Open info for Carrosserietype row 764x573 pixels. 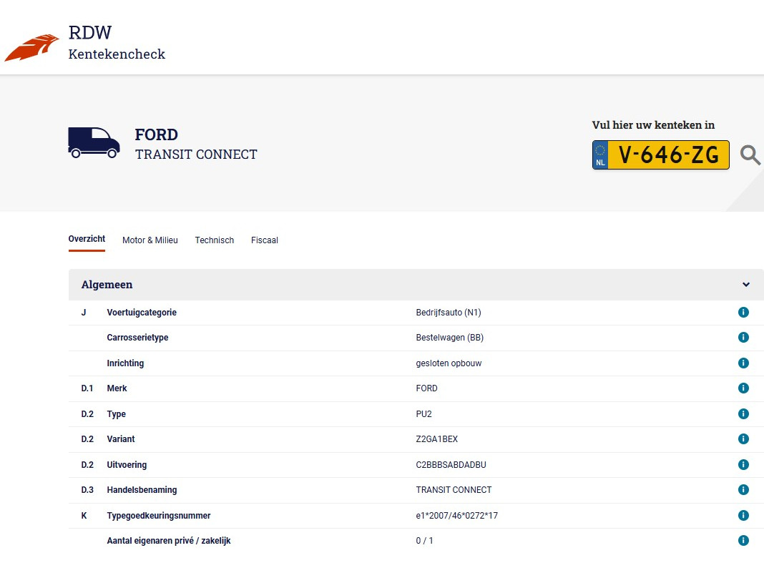pyautogui.click(x=743, y=337)
